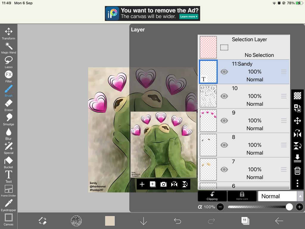
Task: Grab the reorder handle of layer 11:Sandy
Action: (284, 72)
